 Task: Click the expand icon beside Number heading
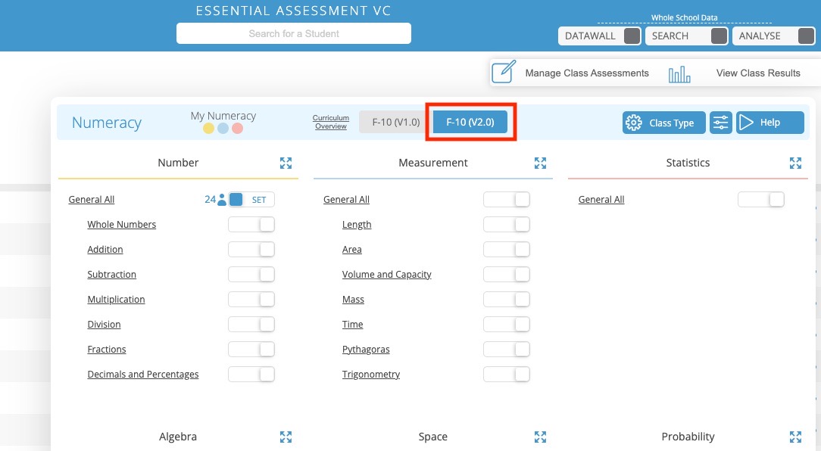tap(286, 163)
